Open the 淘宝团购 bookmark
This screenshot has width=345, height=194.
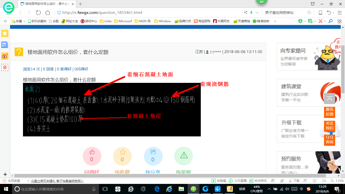point(202,21)
